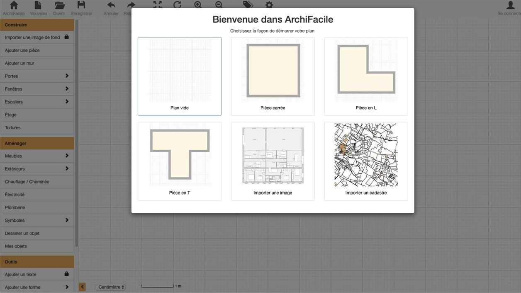Viewport: 521px width, 293px height.
Task: Open a plan with the Ouvrir folder icon
Action: click(60, 5)
